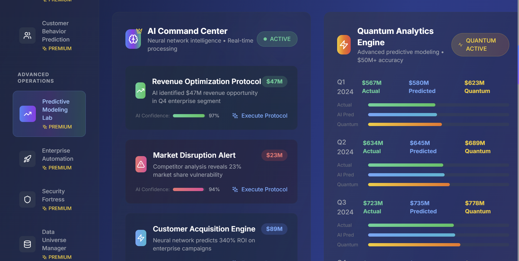Click the Data Universe Manager database icon
519x261 pixels.
click(x=27, y=244)
